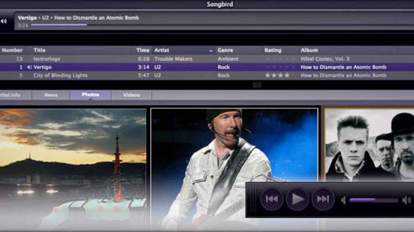The image size is (414, 232).
Task: Select the Vertigo track title
Action: [42, 67]
